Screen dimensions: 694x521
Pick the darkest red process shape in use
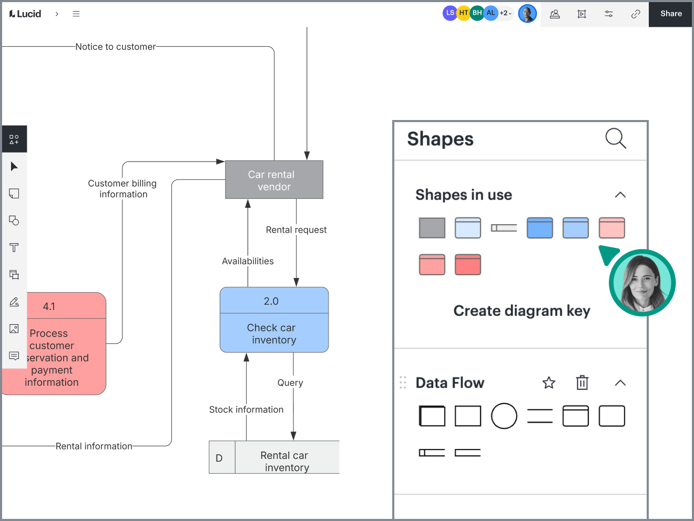click(x=468, y=265)
